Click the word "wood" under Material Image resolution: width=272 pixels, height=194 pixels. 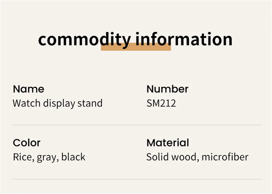point(184,157)
